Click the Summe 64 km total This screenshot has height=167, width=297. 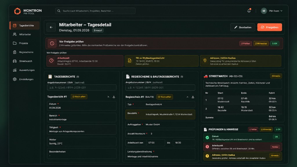[x=272, y=116]
